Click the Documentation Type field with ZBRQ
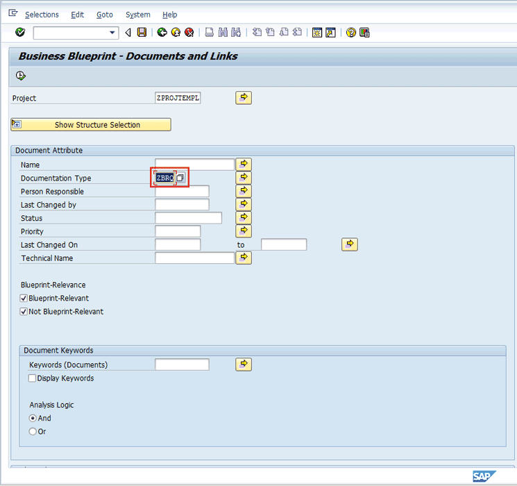This screenshot has height=486, width=517. point(165,178)
